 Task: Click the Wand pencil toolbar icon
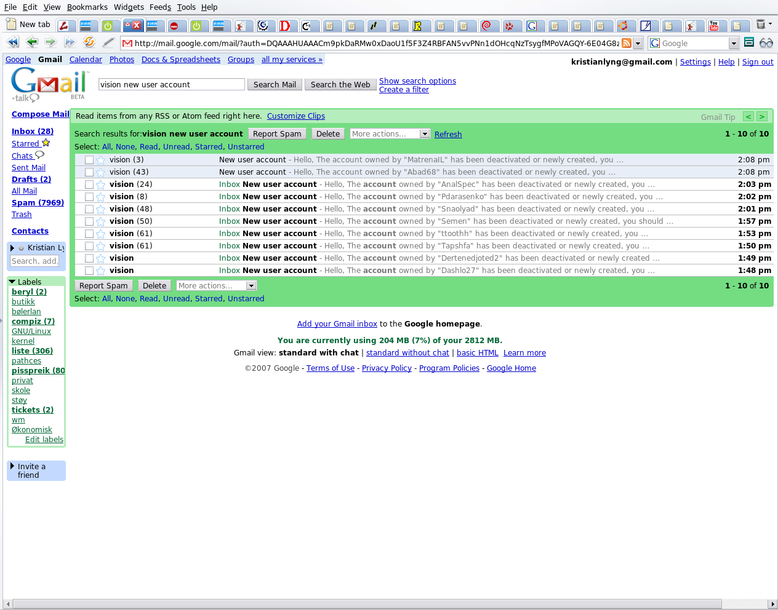108,42
